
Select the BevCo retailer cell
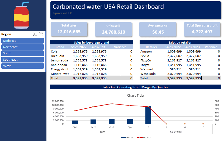pos(145,56)
